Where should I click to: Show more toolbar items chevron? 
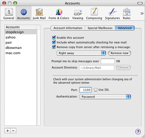click(x=142, y=13)
